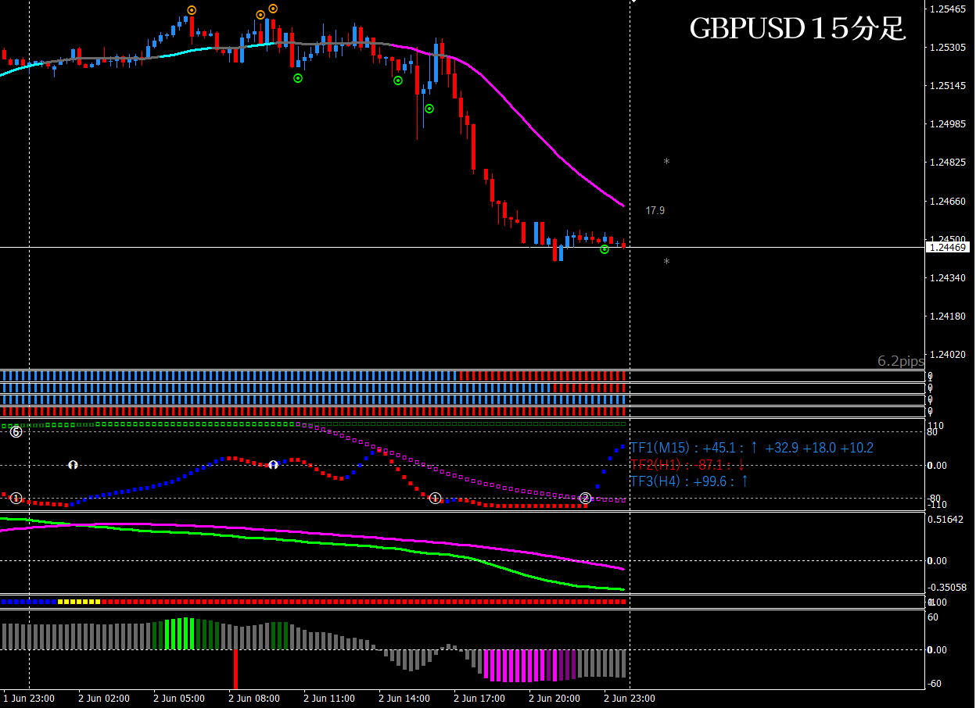This screenshot has height=708, width=976.
Task: Click the 1.24660 price axis label
Action: [946, 201]
